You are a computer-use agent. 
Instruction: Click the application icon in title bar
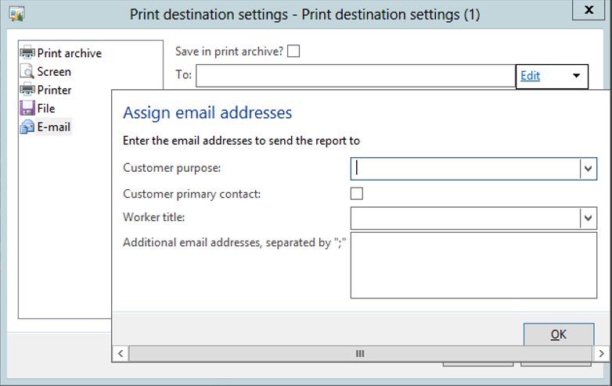click(16, 14)
